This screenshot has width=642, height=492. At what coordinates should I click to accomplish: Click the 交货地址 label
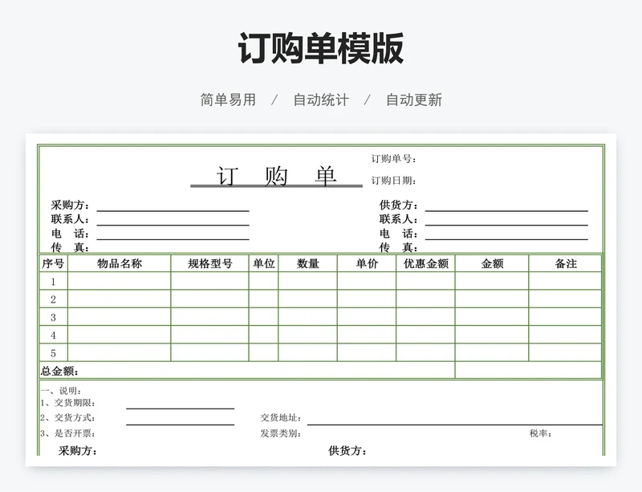point(281,418)
